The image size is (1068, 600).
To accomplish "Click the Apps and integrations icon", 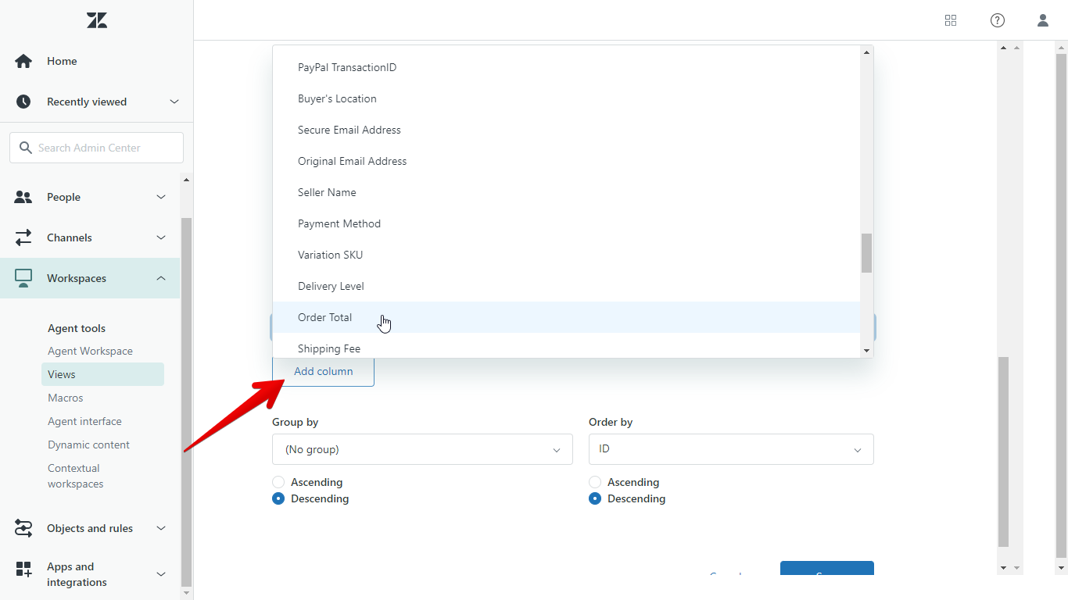I will [23, 569].
